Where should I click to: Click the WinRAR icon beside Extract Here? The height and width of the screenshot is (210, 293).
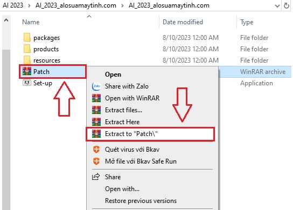tap(96, 122)
